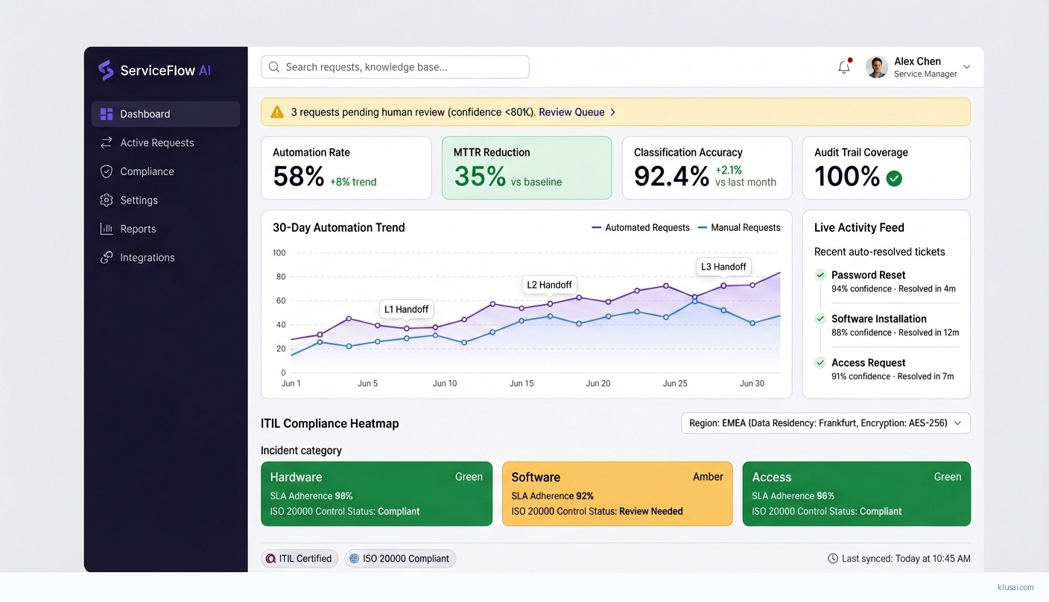The width and height of the screenshot is (1049, 602).
Task: Click Audit Trail Coverage green checkmark
Action: point(894,178)
